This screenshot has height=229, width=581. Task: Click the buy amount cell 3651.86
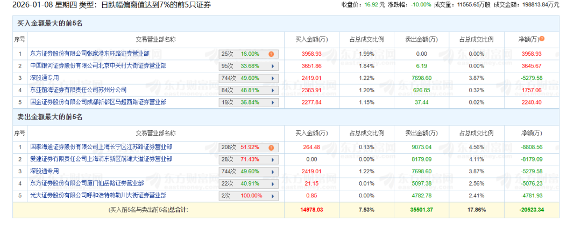(311, 66)
